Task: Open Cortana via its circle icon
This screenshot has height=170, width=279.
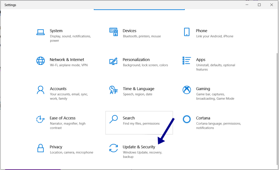Action: tap(187, 119)
